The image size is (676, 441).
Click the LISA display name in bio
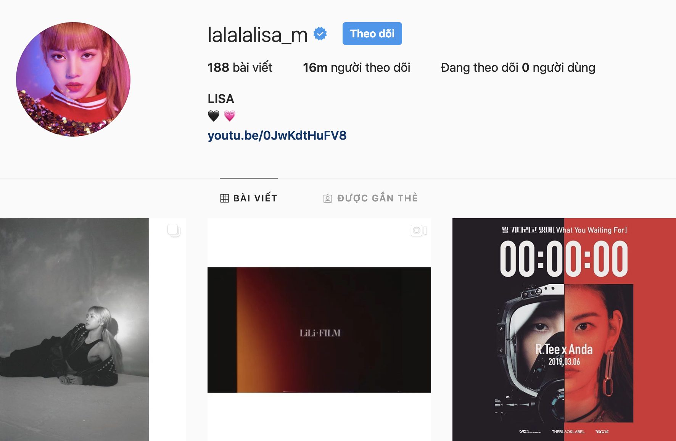coord(221,99)
